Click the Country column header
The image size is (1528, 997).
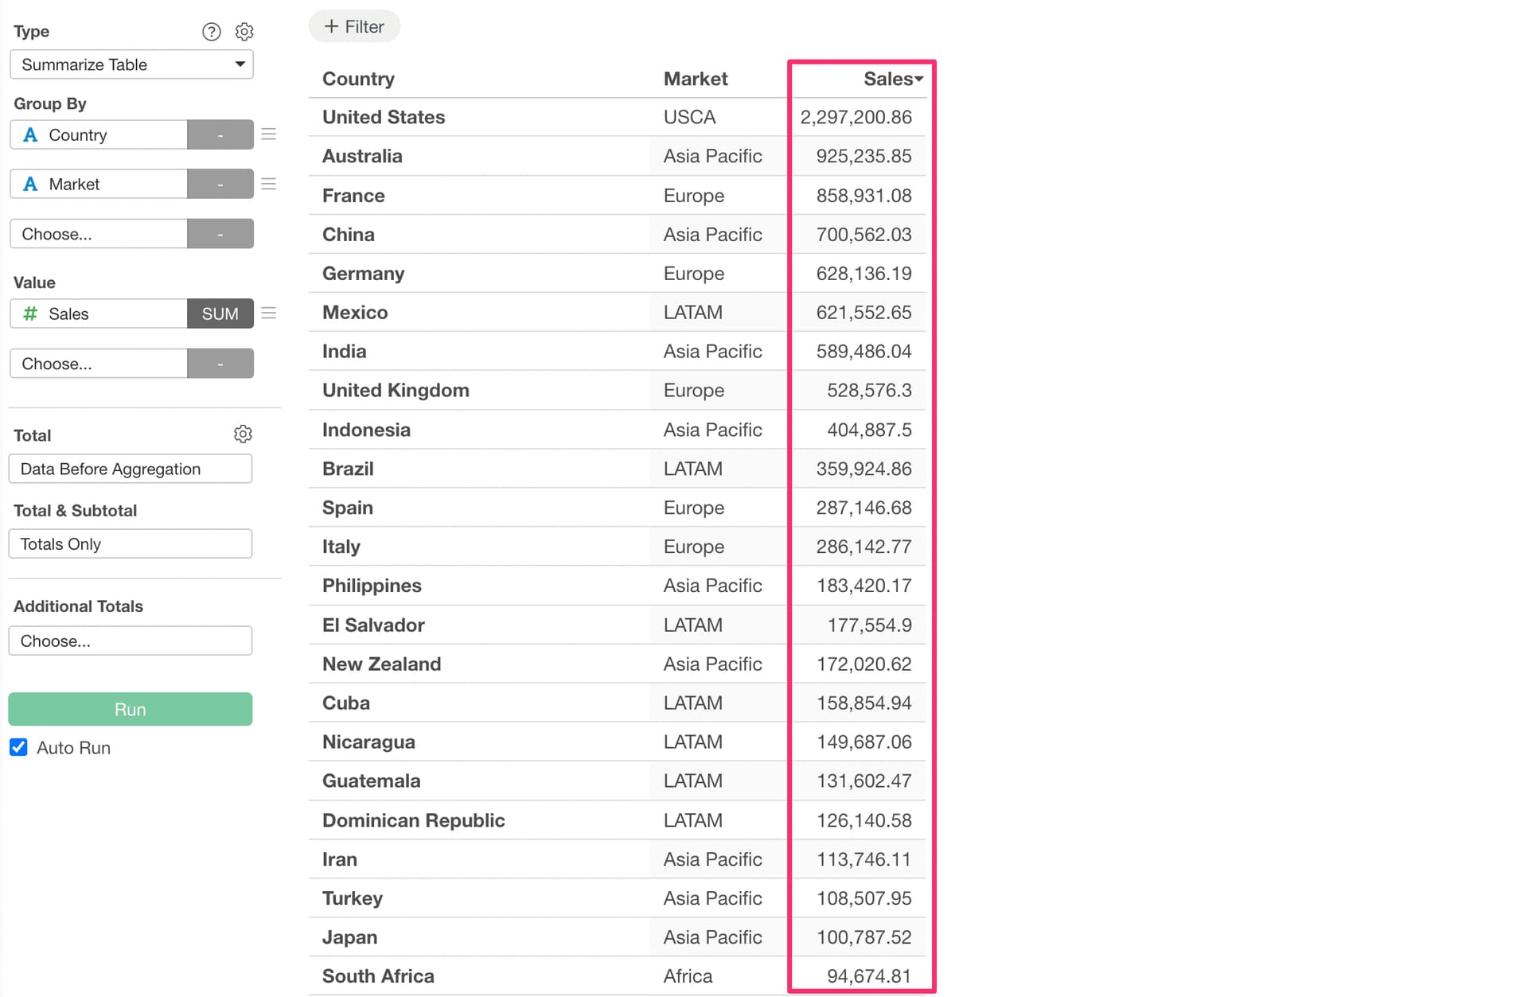pos(358,79)
